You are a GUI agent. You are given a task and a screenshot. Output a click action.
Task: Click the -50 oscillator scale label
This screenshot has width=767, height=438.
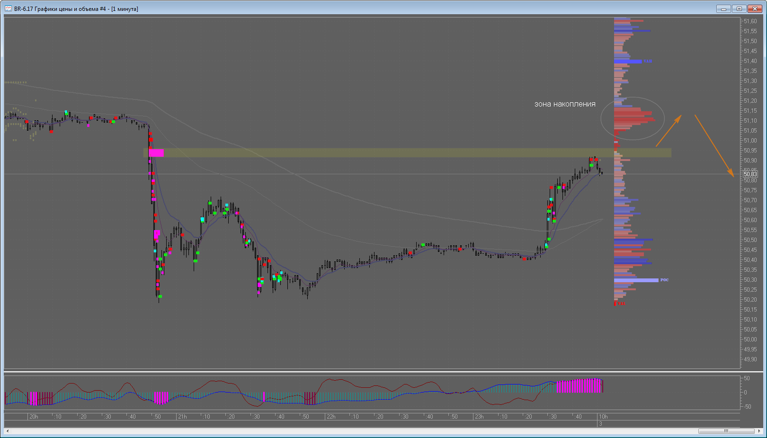pos(747,407)
